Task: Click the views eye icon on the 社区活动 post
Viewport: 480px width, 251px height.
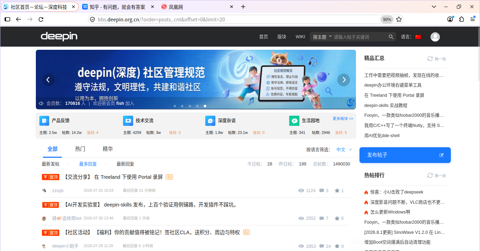Action: pos(301,246)
